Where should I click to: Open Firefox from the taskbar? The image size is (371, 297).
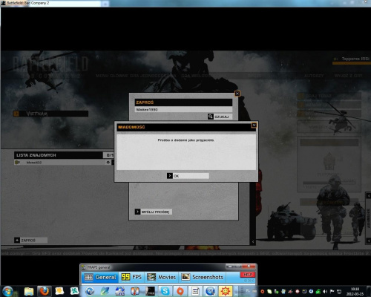point(45,291)
